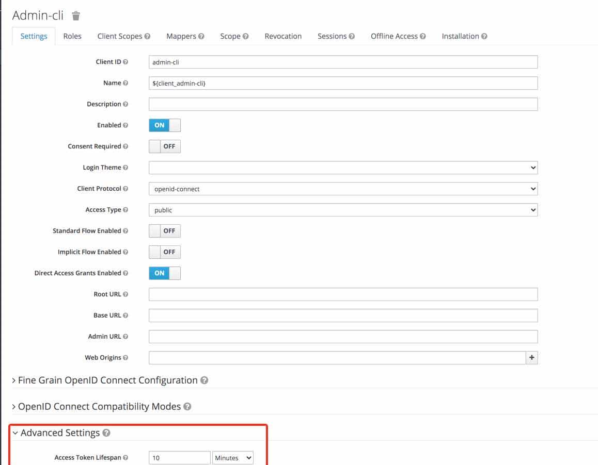Click help icon next to Advanced Settings
This screenshot has width=598, height=465.
[106, 433]
